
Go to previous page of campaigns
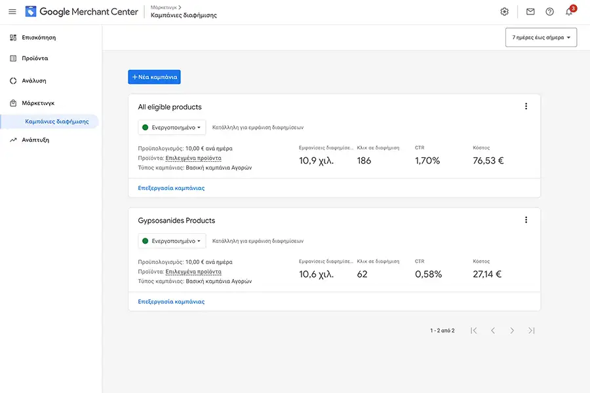pyautogui.click(x=493, y=331)
